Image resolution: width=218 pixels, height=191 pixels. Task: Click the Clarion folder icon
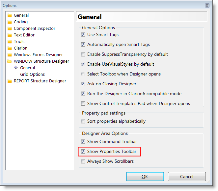point(10,48)
